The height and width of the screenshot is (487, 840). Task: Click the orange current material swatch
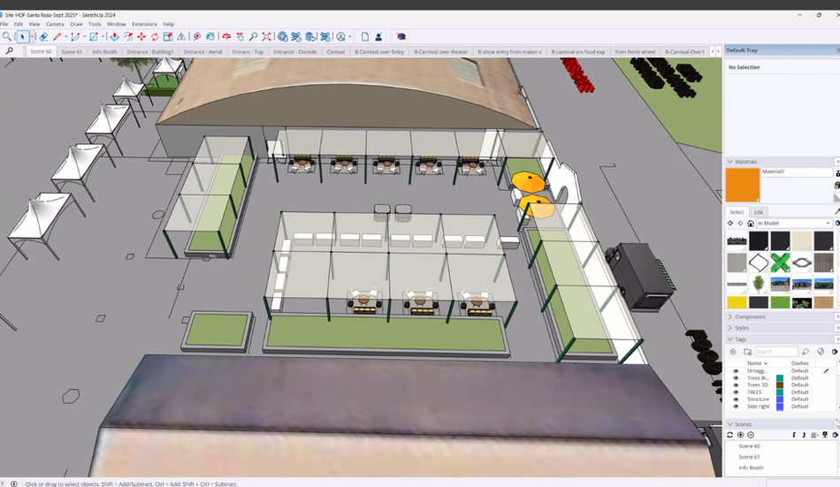pyautogui.click(x=743, y=185)
